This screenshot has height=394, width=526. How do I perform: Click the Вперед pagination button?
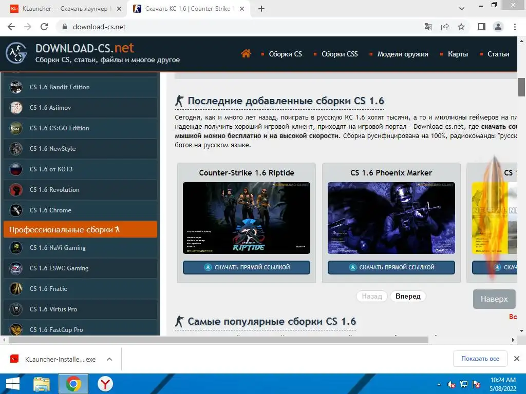[408, 296]
